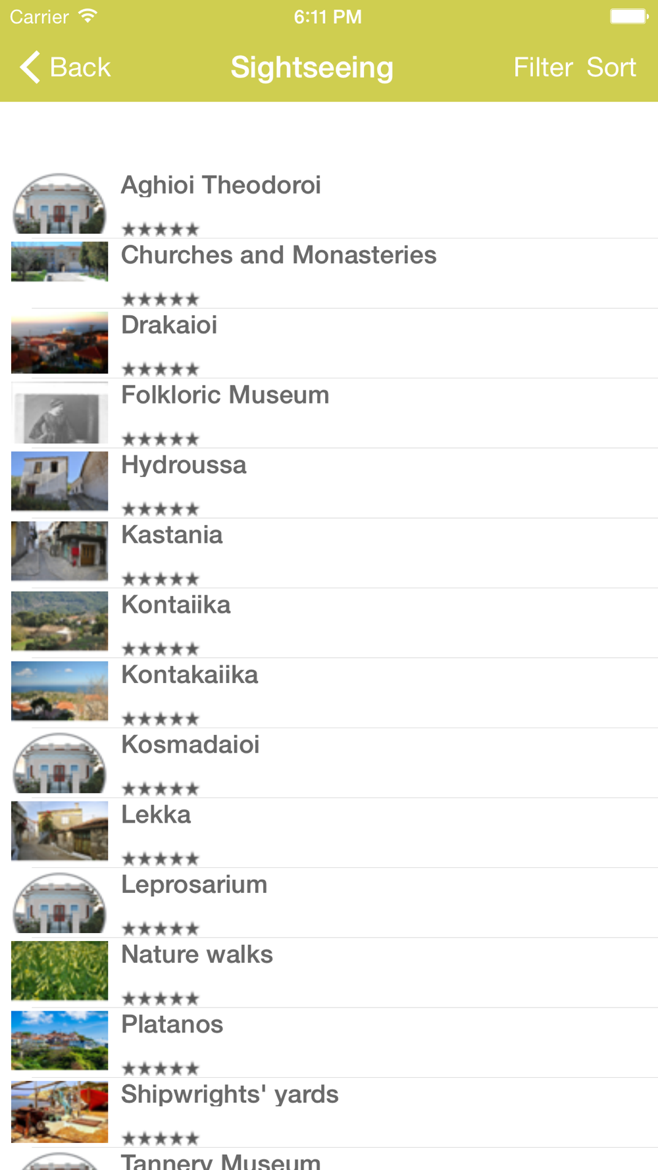Open the Filter options

click(543, 67)
